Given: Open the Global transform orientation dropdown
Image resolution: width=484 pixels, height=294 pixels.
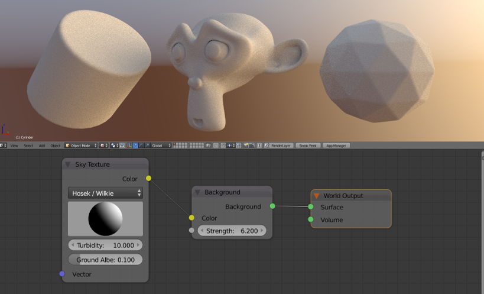Looking at the screenshot, I should pyautogui.click(x=161, y=146).
